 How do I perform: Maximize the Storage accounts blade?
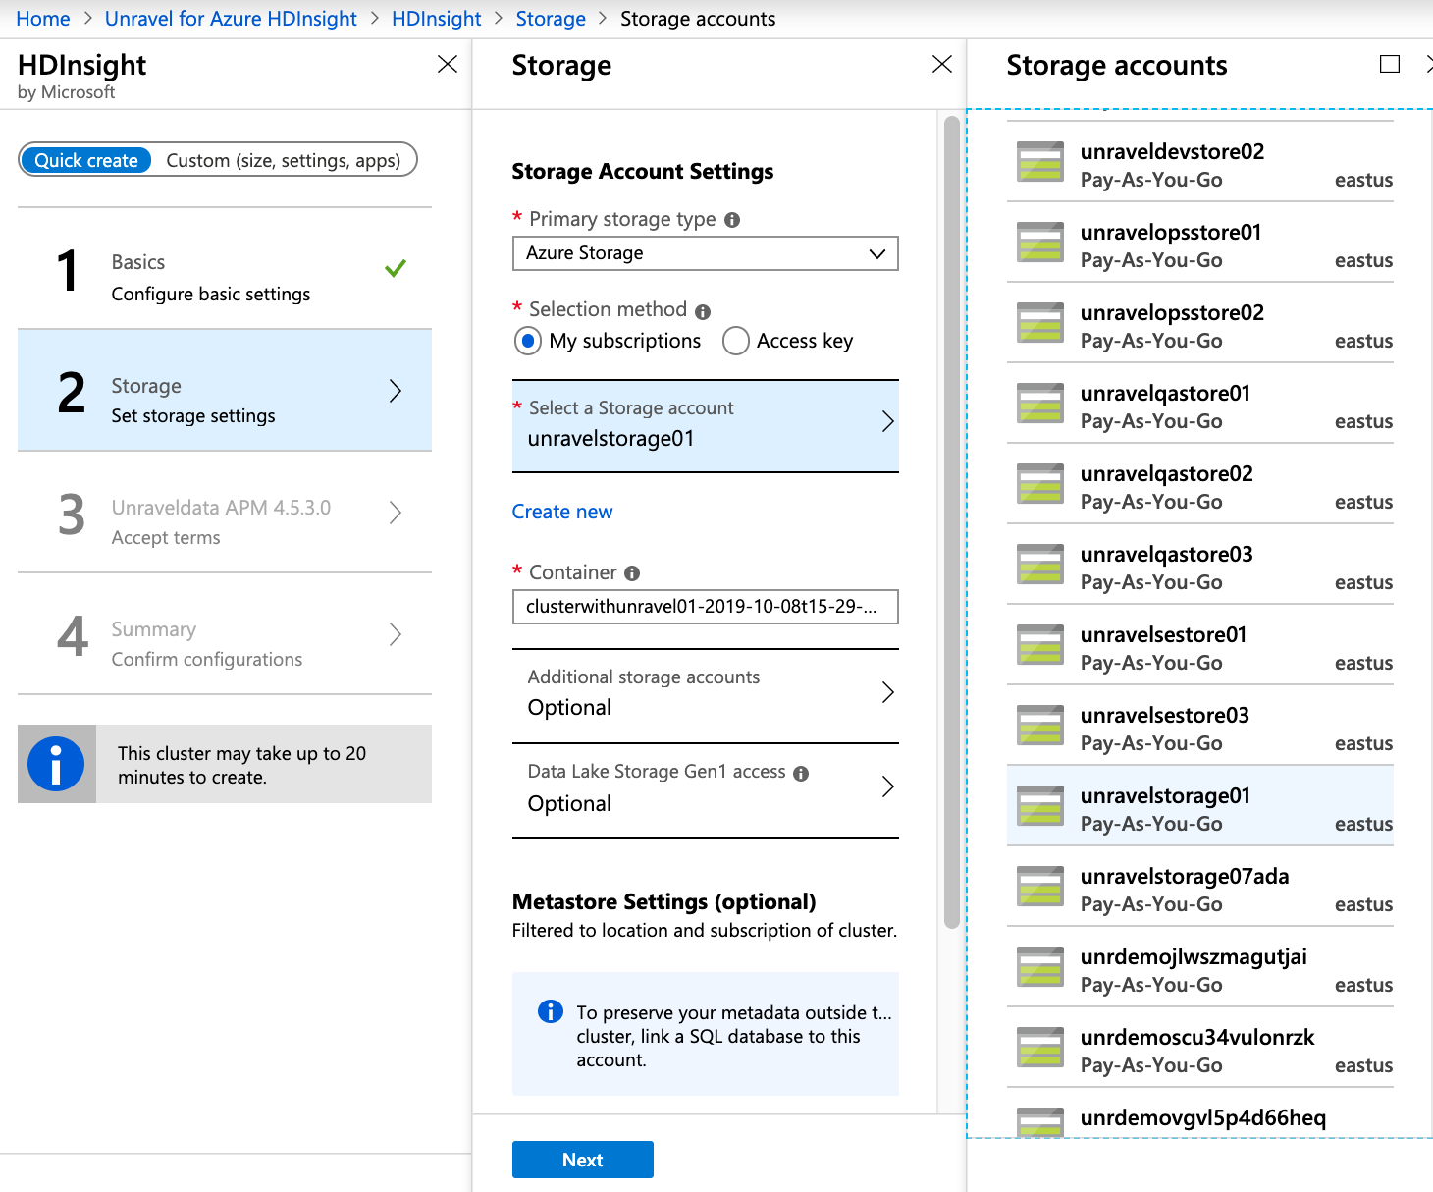click(1390, 64)
